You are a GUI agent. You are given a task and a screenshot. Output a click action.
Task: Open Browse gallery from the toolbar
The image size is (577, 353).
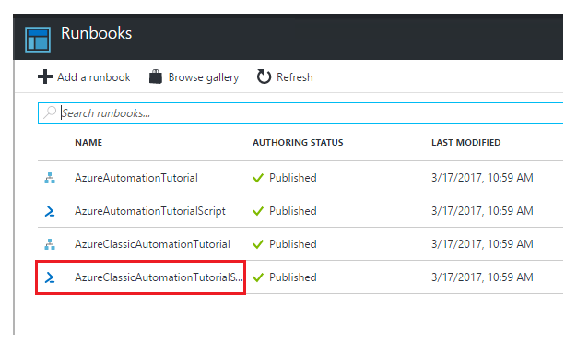tap(194, 76)
